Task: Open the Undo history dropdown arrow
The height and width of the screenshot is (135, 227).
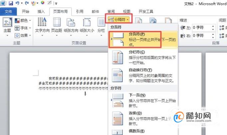Action: coord(22,3)
